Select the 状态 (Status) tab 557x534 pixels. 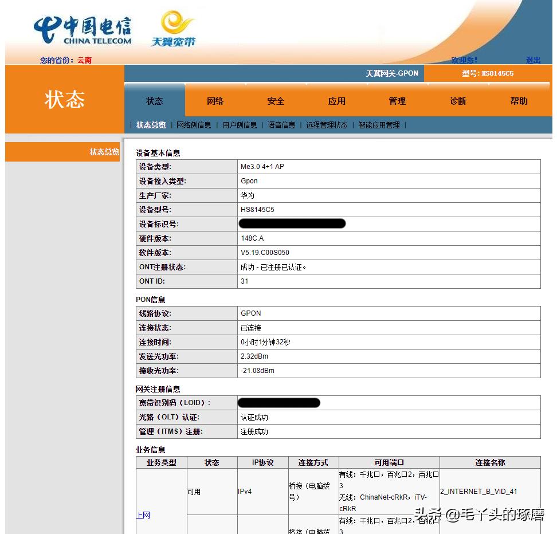point(154,101)
